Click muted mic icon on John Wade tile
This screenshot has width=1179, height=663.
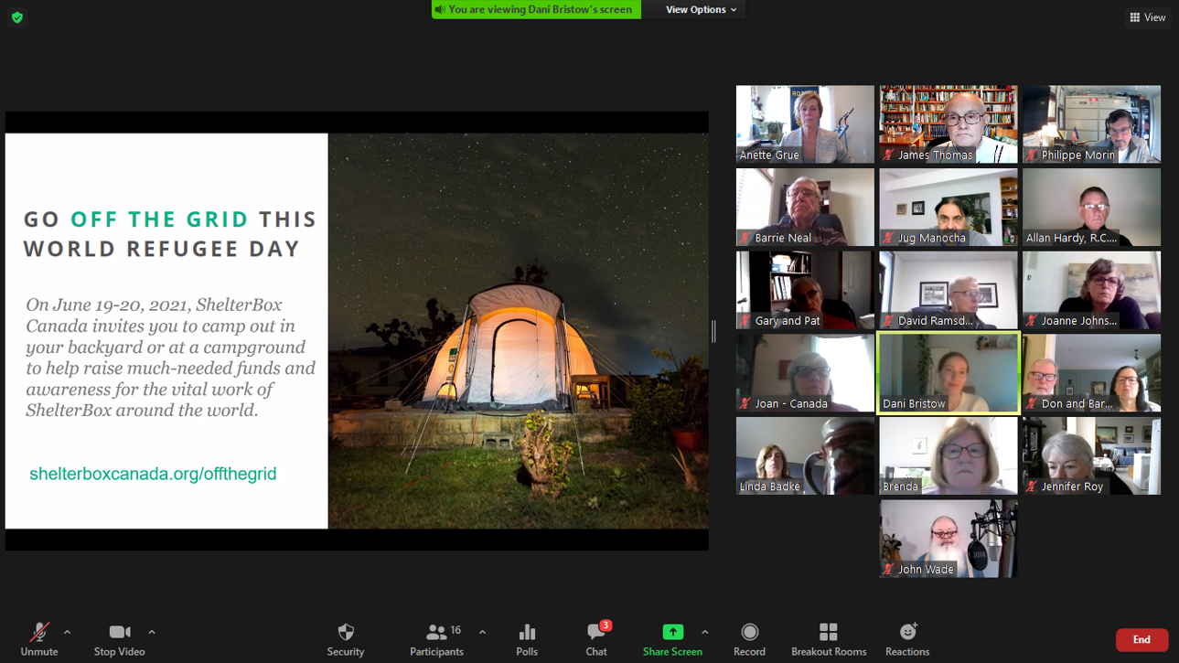click(888, 570)
